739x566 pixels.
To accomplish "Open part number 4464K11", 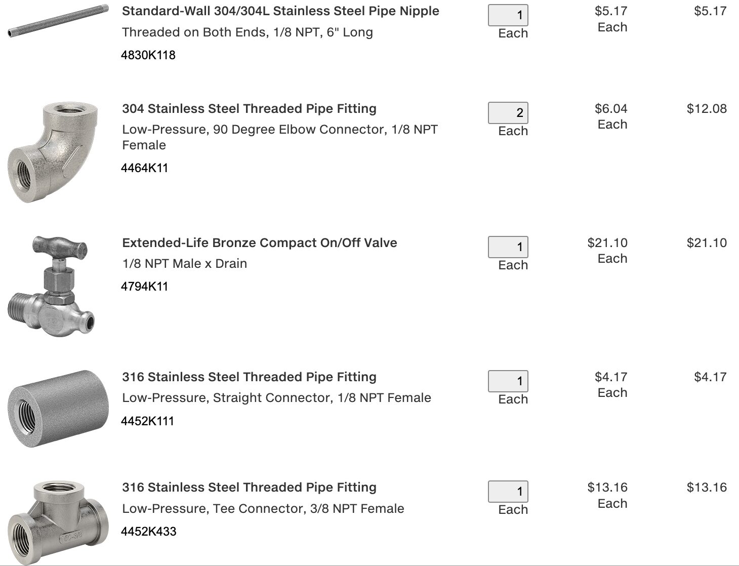I will pyautogui.click(x=145, y=168).
